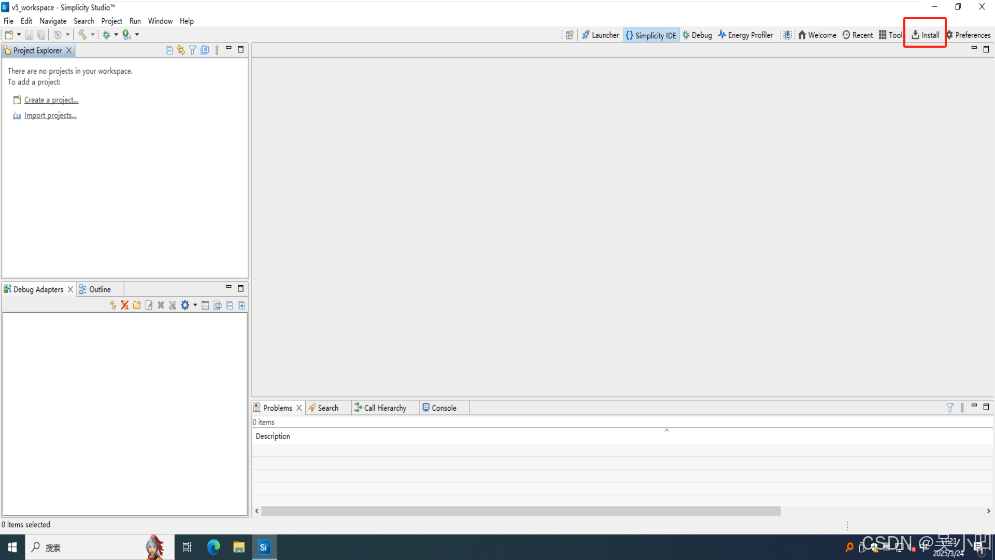This screenshot has height=560, width=995.
Task: Click the Create a project link
Action: point(51,100)
